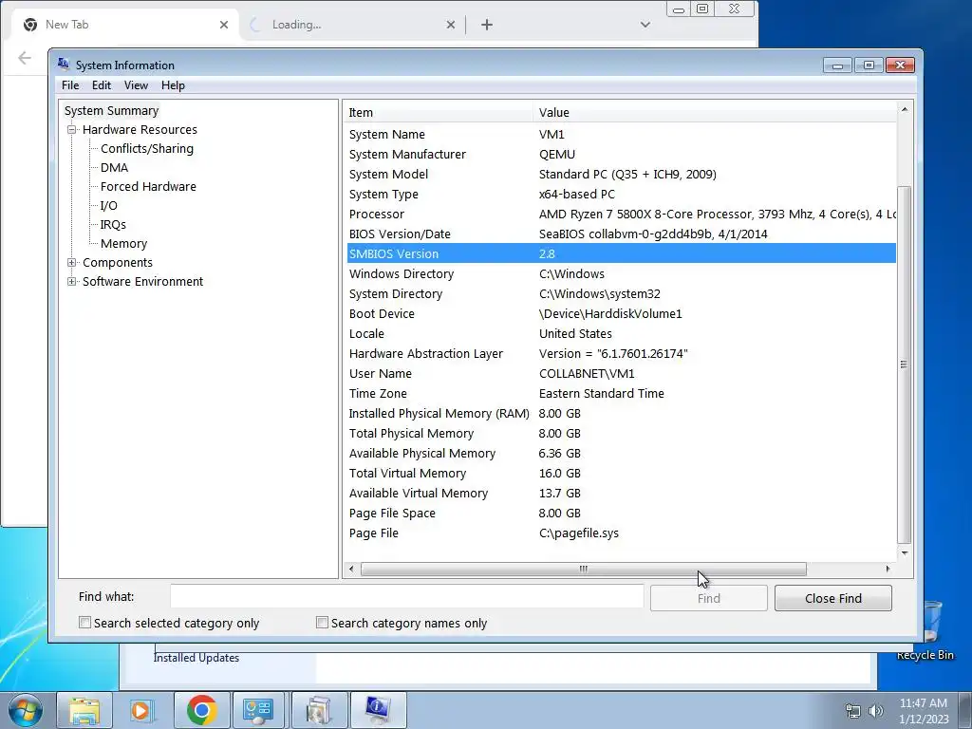Open the Help menu
The height and width of the screenshot is (729, 972).
173,85
